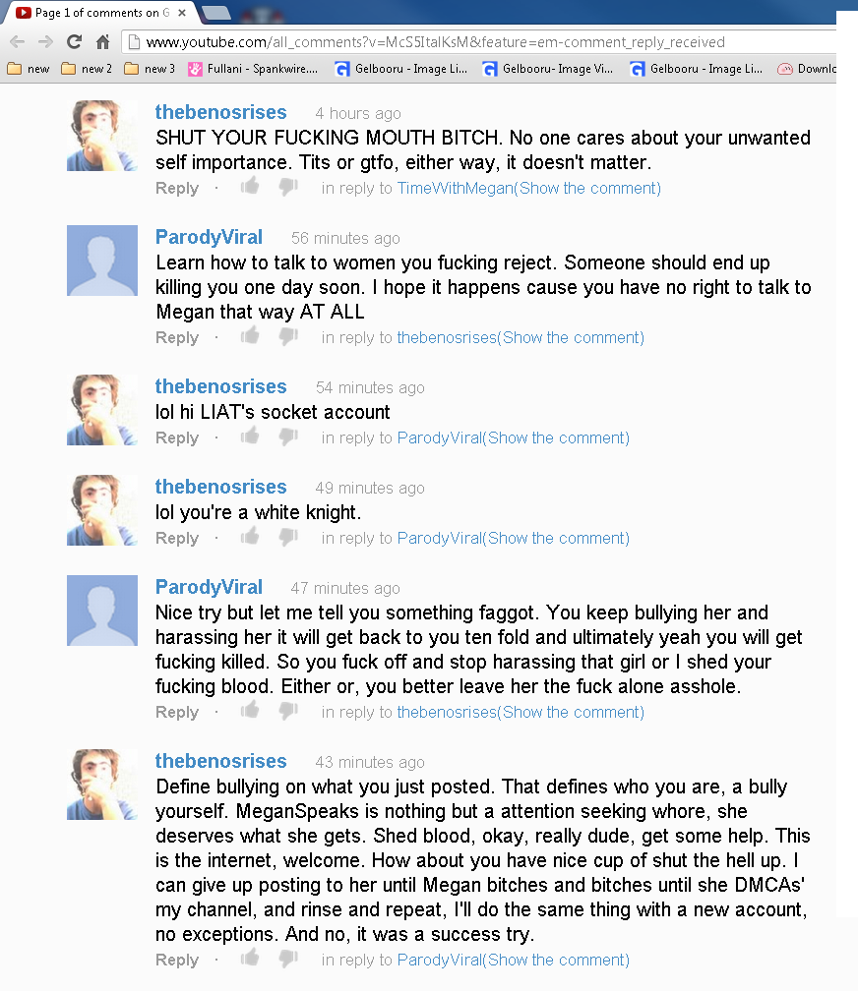This screenshot has height=991, width=858.
Task: Reply to thebenosrises' 4 hours ago comment
Action: (177, 188)
